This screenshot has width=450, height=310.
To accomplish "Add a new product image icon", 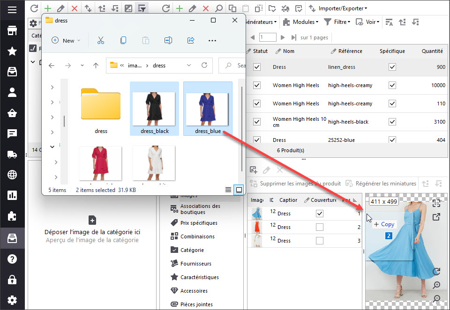I will (x=253, y=170).
